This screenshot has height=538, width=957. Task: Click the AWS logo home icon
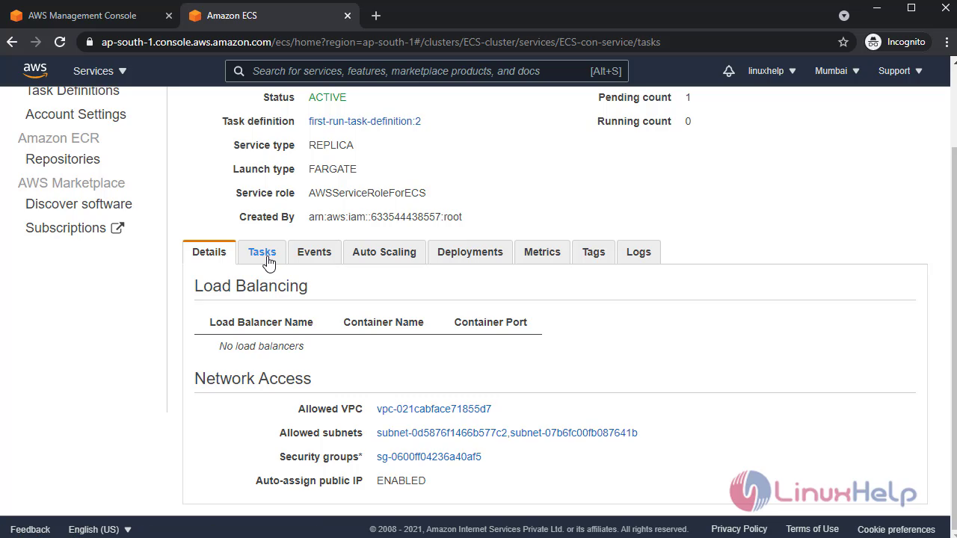point(35,70)
